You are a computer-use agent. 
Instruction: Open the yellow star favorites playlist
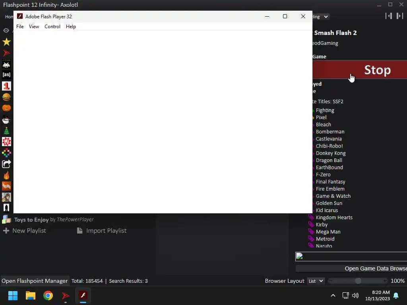pyautogui.click(x=6, y=42)
